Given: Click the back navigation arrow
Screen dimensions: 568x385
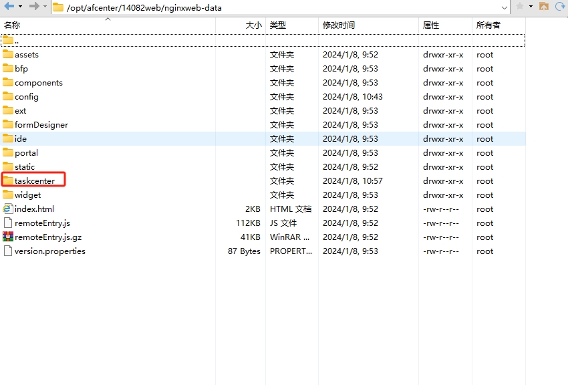Looking at the screenshot, I should (x=9, y=7).
